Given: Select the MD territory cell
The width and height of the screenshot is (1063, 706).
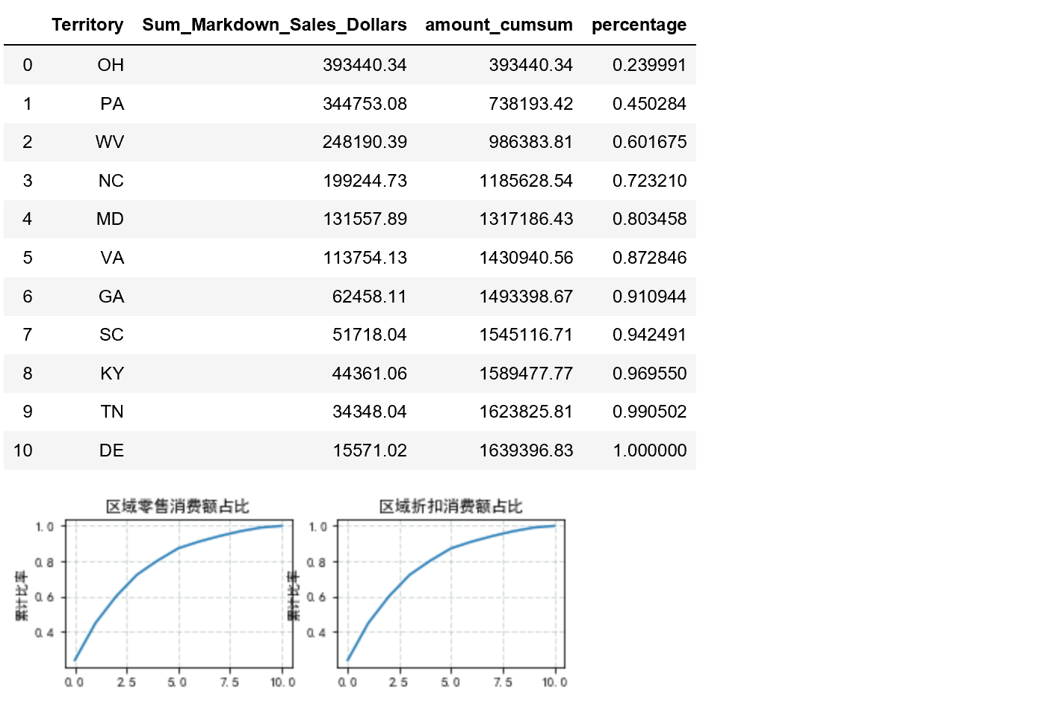Looking at the screenshot, I should pos(110,219).
